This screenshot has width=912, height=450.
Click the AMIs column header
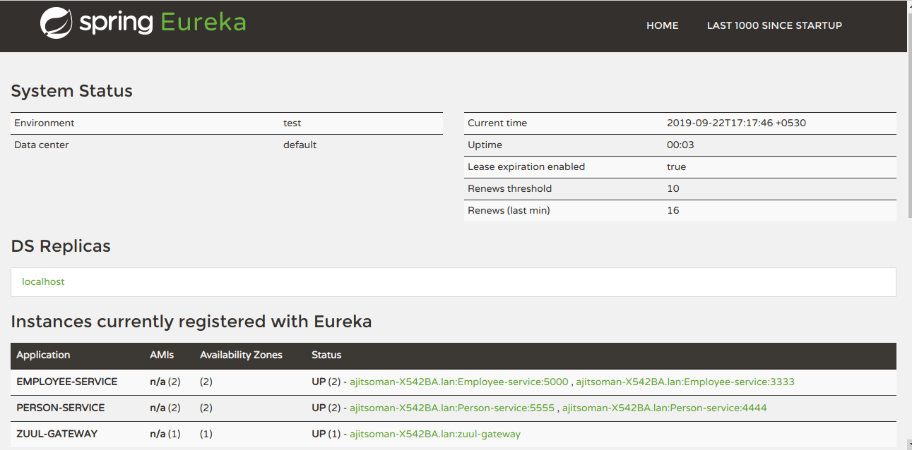click(x=162, y=355)
